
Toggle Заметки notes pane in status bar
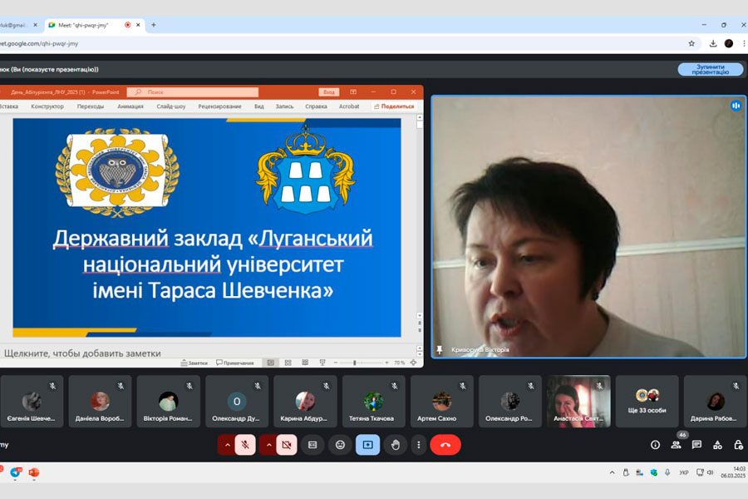[194, 363]
